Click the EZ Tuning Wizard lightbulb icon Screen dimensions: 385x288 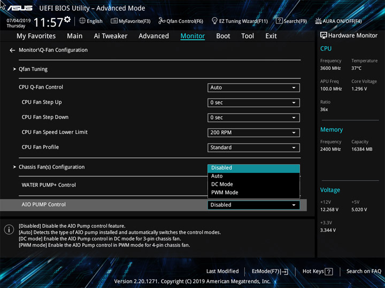[x=214, y=21]
